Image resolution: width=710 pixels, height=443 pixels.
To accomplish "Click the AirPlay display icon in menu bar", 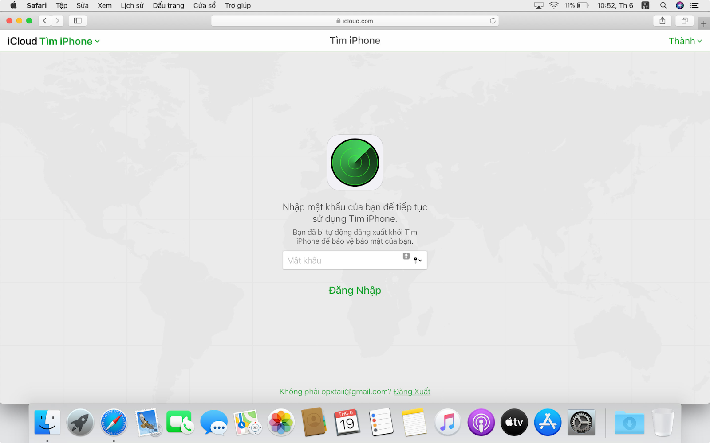I will [x=539, y=5].
